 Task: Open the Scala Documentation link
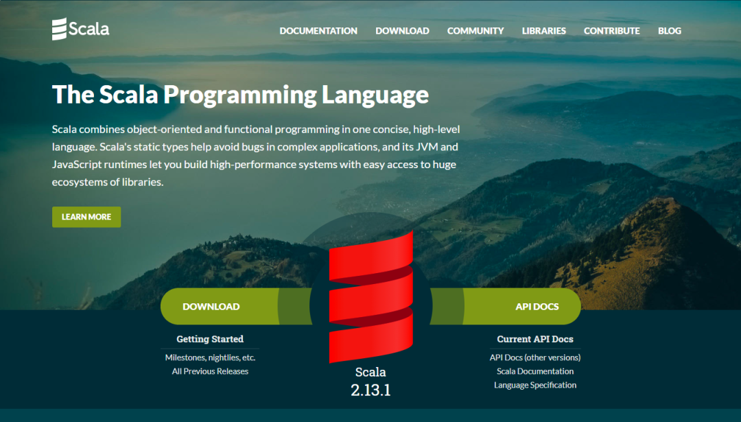(x=535, y=371)
